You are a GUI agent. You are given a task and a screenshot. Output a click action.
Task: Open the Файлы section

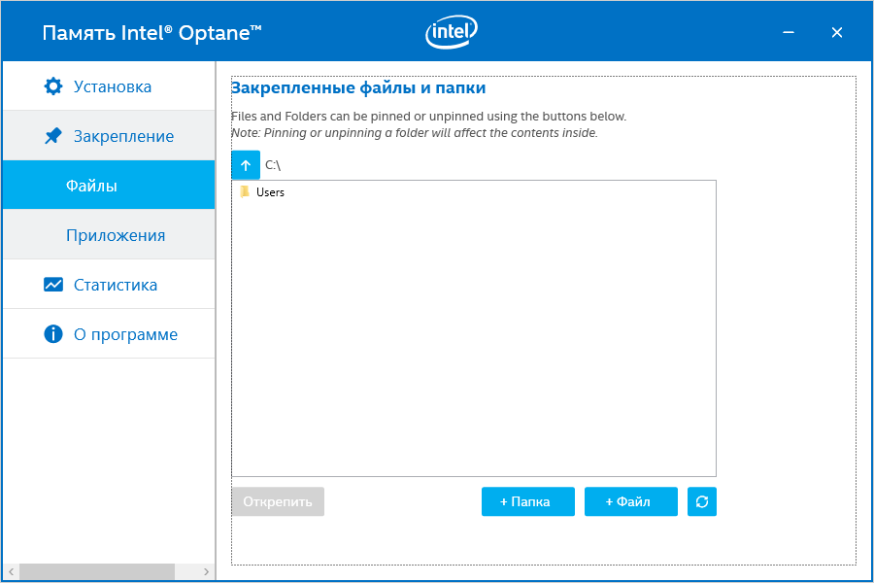(91, 186)
